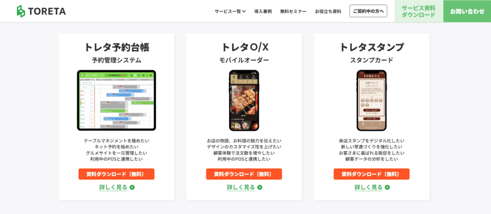491x214 pixels.
Task: Click the TORETA green logo icon
Action: 21,11
